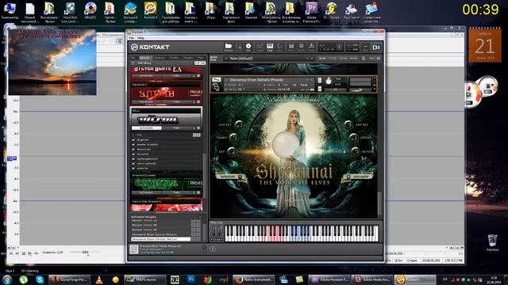This screenshot has width=508, height=285.
Task: Collapse the rack header minimize button
Action: coord(379,59)
